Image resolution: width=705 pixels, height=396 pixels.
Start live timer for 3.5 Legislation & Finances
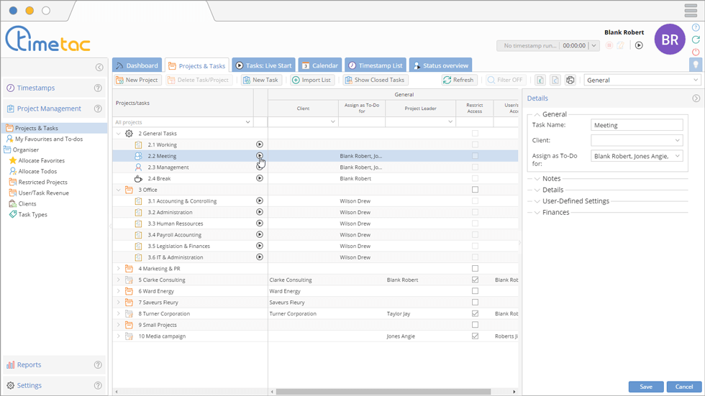(260, 246)
